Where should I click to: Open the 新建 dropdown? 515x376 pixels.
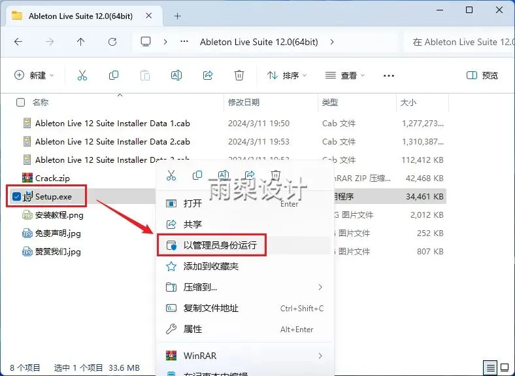tap(34, 75)
